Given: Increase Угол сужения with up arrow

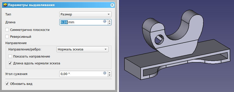Looking at the screenshot, I should click(110, 73).
